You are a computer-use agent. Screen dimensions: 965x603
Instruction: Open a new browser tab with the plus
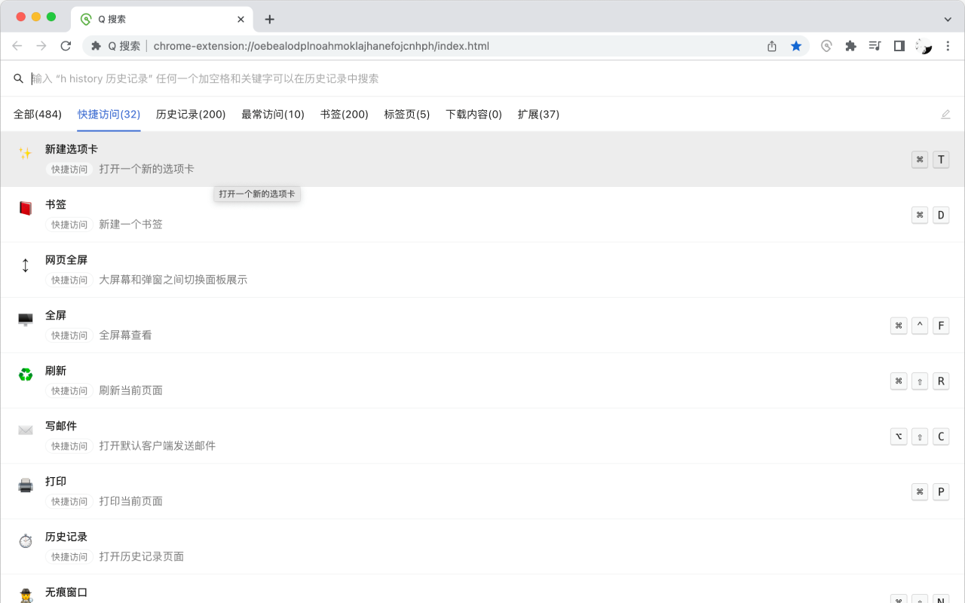coord(270,20)
